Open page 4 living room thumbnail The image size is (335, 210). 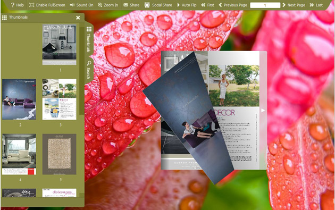coord(19,154)
